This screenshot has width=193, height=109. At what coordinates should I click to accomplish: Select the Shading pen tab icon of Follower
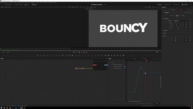point(180,15)
